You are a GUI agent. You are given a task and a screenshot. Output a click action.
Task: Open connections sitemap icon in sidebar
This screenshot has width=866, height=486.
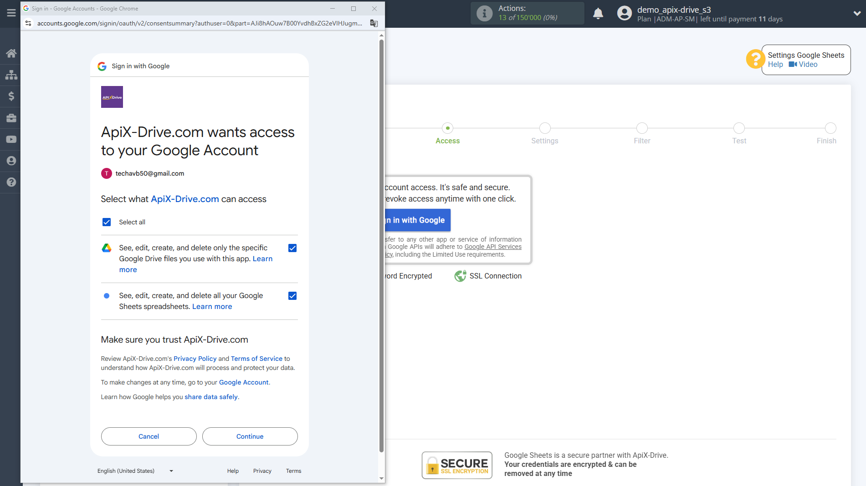[11, 75]
